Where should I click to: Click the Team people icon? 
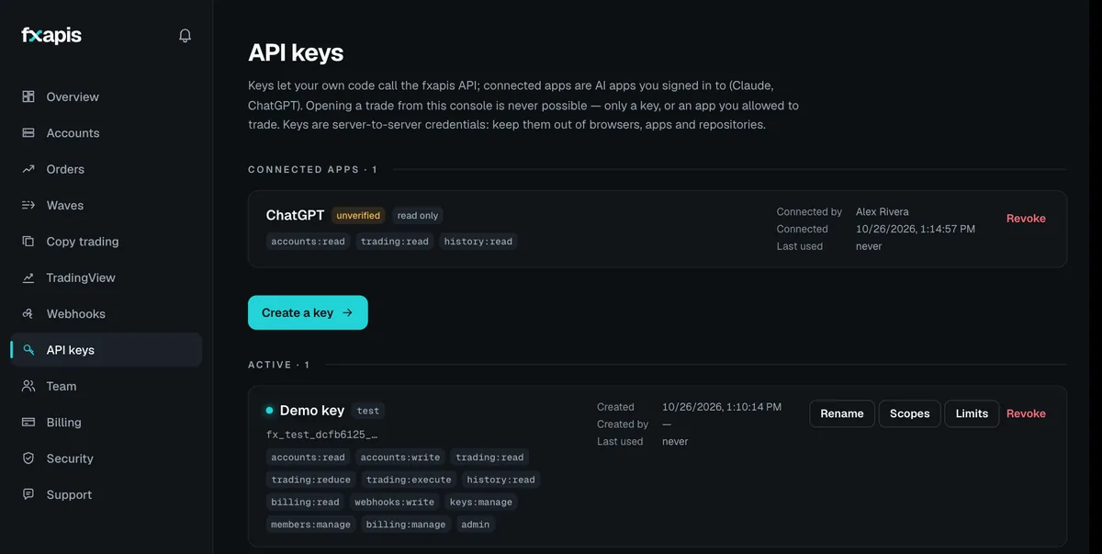[28, 386]
